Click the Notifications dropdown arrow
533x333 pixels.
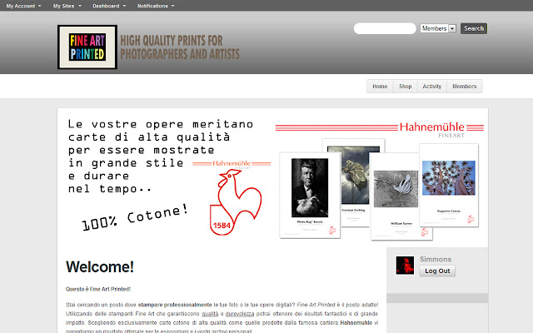pos(172,6)
